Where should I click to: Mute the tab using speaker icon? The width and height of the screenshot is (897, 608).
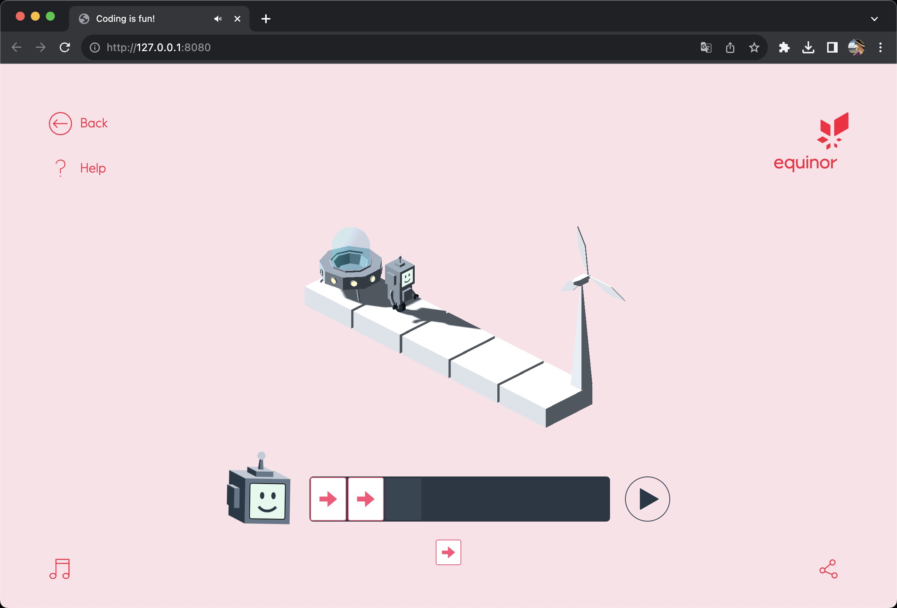(x=218, y=18)
